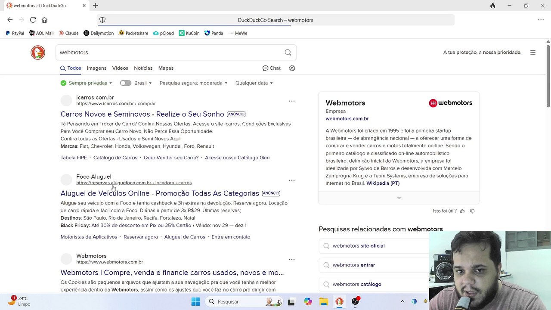551x310 pixels.
Task: Open the KuCoin bookmark
Action: (189, 33)
